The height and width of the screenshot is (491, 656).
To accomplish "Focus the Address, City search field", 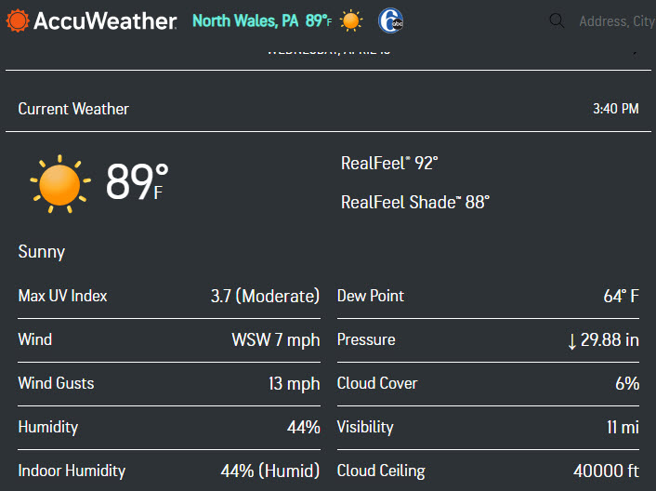I will pos(615,20).
